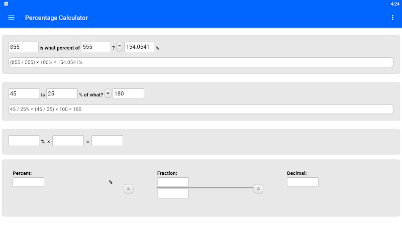
Task: Click the 'Decimal:' label
Action: coord(297,173)
